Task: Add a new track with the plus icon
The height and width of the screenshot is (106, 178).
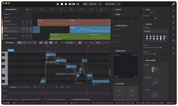Action: (x=30, y=9)
